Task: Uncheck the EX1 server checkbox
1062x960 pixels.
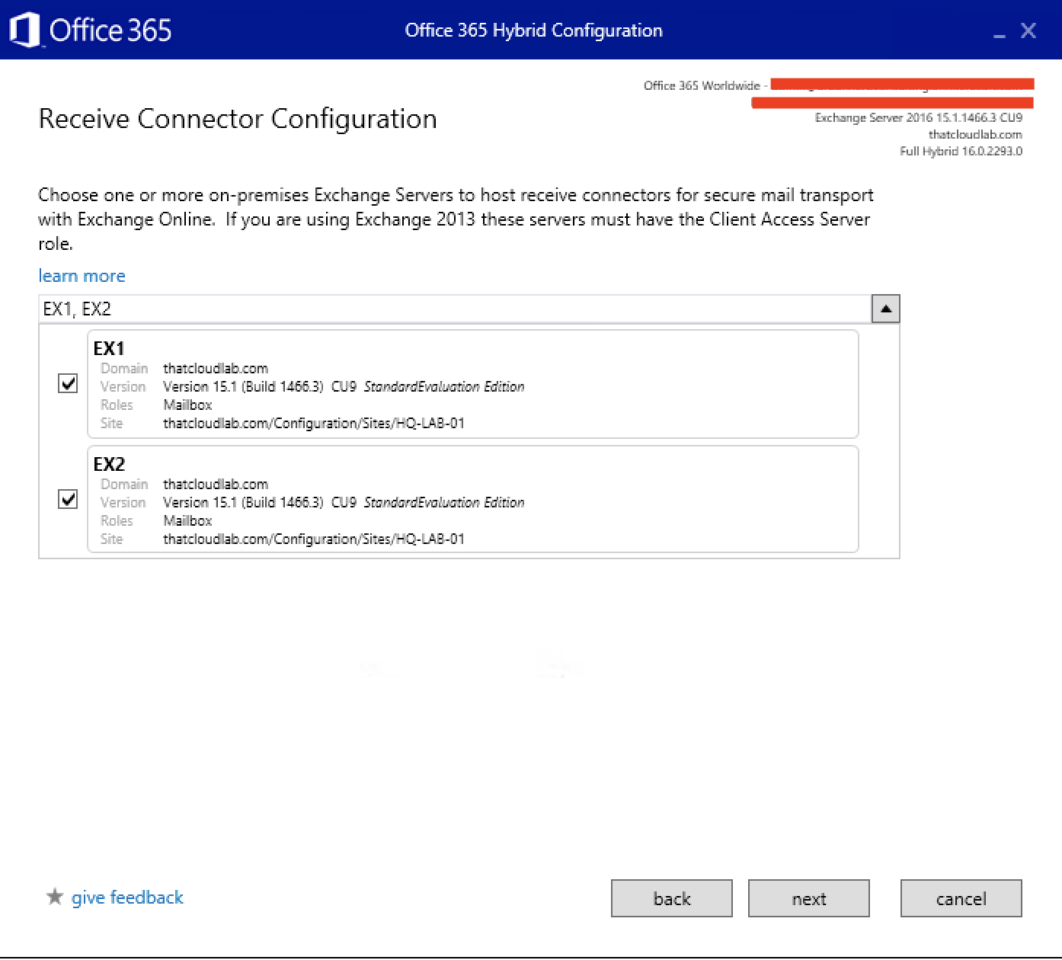Action: (68, 383)
